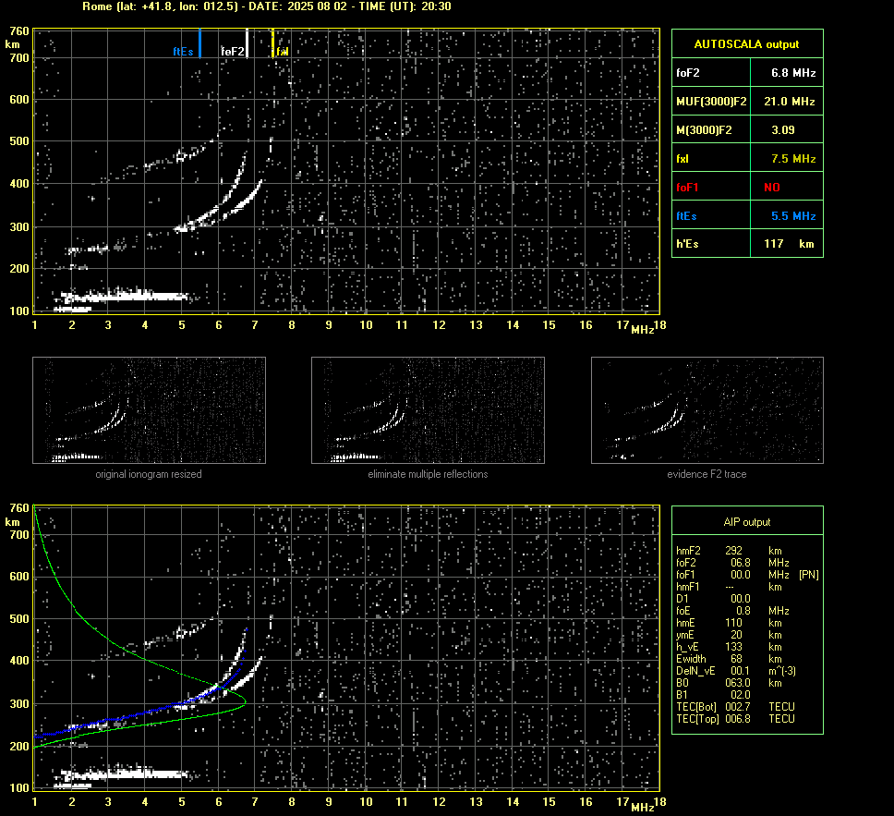The width and height of the screenshot is (894, 816).
Task: Click the 'AUTOSCALA output' table header
Action: point(747,44)
